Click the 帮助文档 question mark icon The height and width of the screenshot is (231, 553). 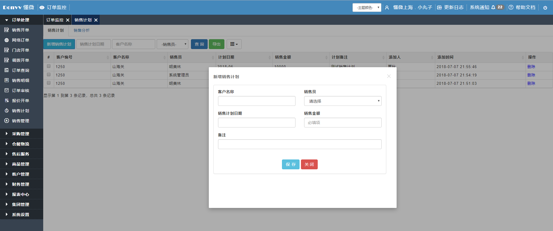click(511, 7)
